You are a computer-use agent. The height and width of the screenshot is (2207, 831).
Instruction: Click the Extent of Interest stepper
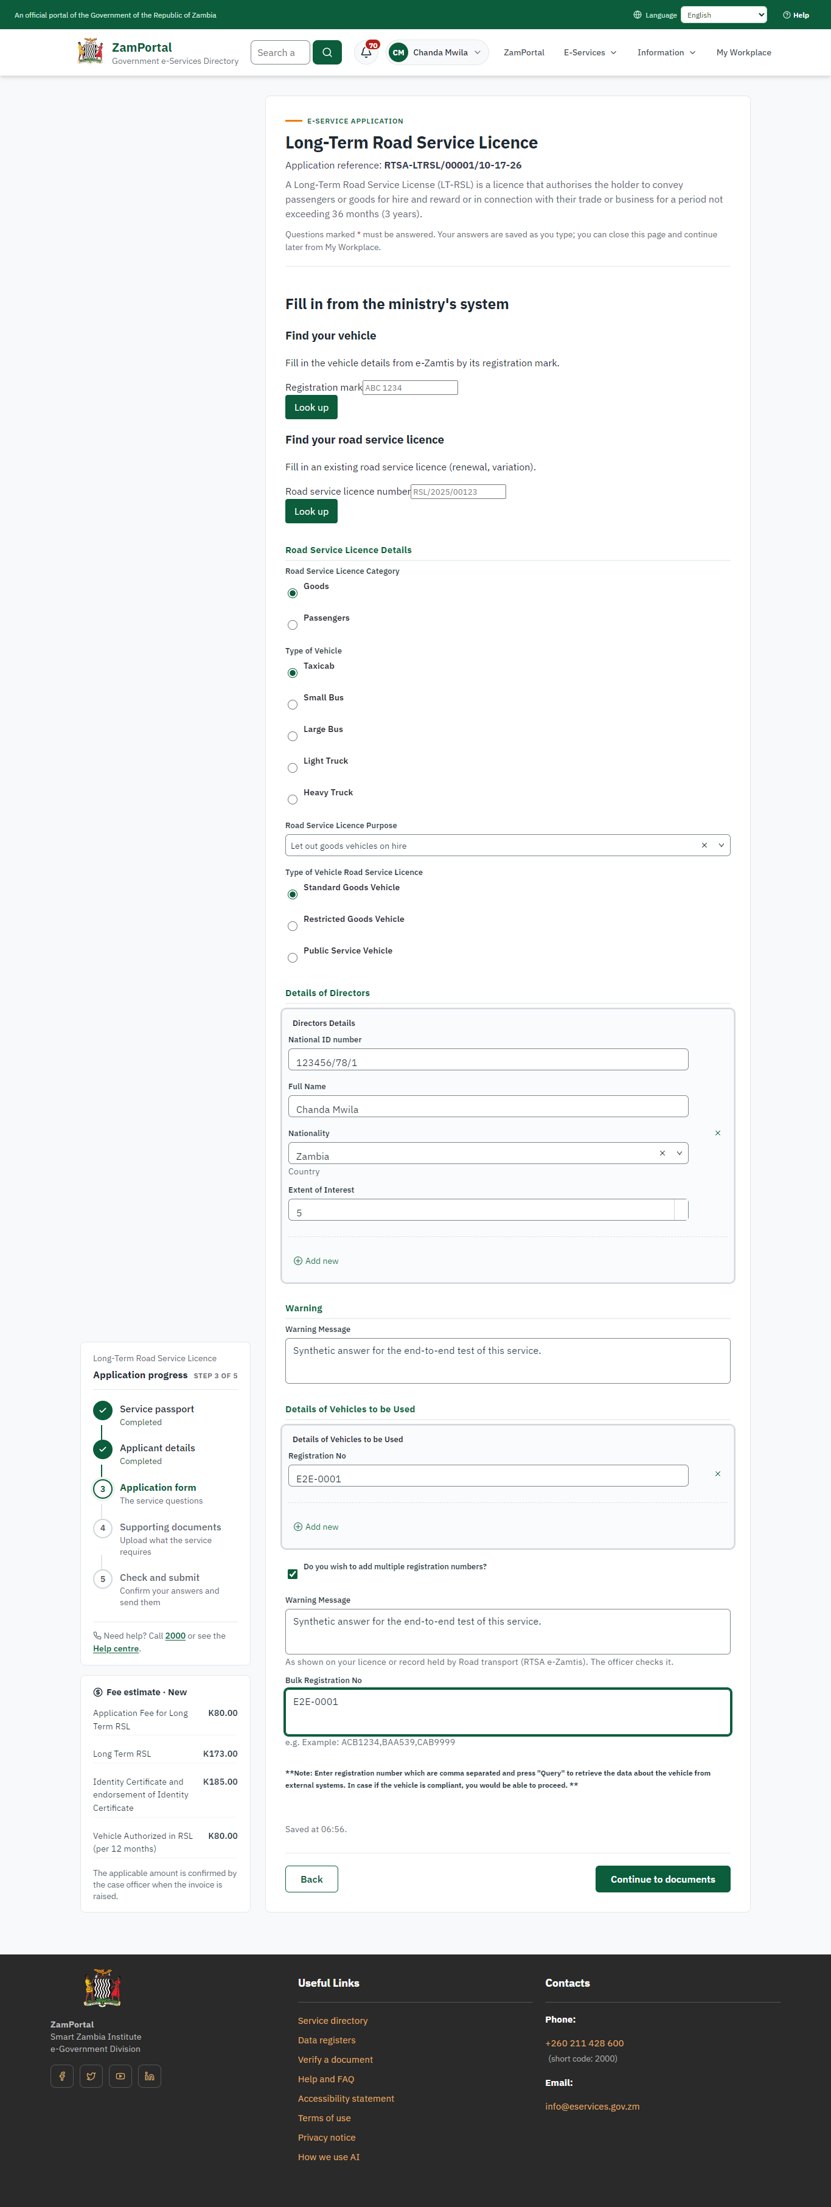[681, 1210]
